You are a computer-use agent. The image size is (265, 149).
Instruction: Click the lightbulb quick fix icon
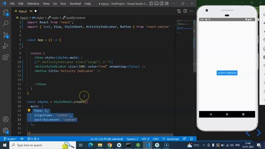tap(29, 111)
